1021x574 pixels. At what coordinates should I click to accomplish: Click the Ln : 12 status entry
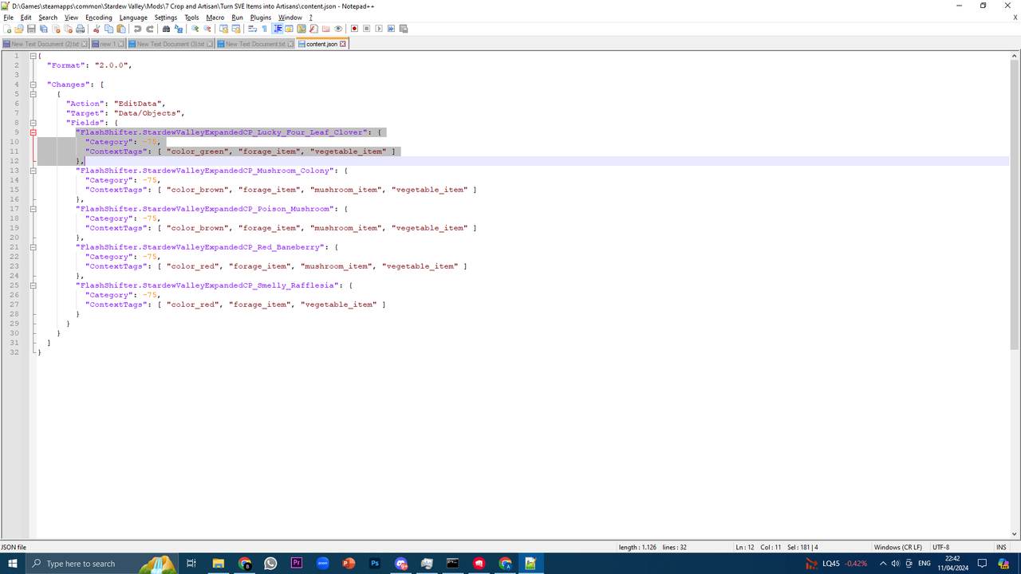[x=745, y=547]
